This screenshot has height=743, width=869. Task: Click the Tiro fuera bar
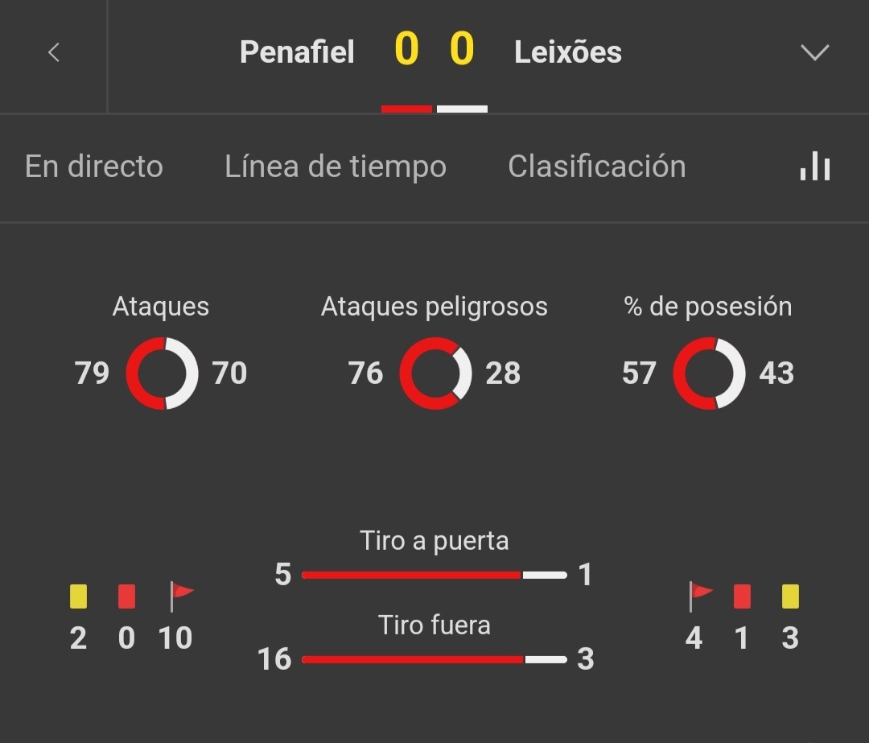[434, 659]
